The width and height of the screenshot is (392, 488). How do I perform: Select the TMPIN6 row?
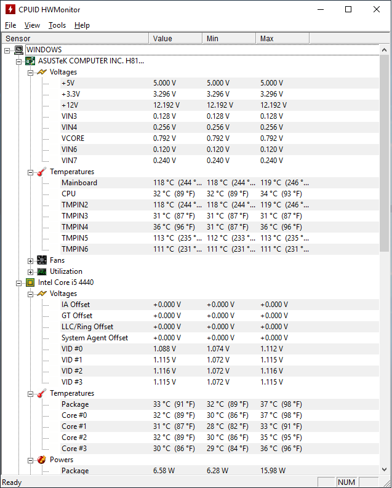tap(220, 249)
